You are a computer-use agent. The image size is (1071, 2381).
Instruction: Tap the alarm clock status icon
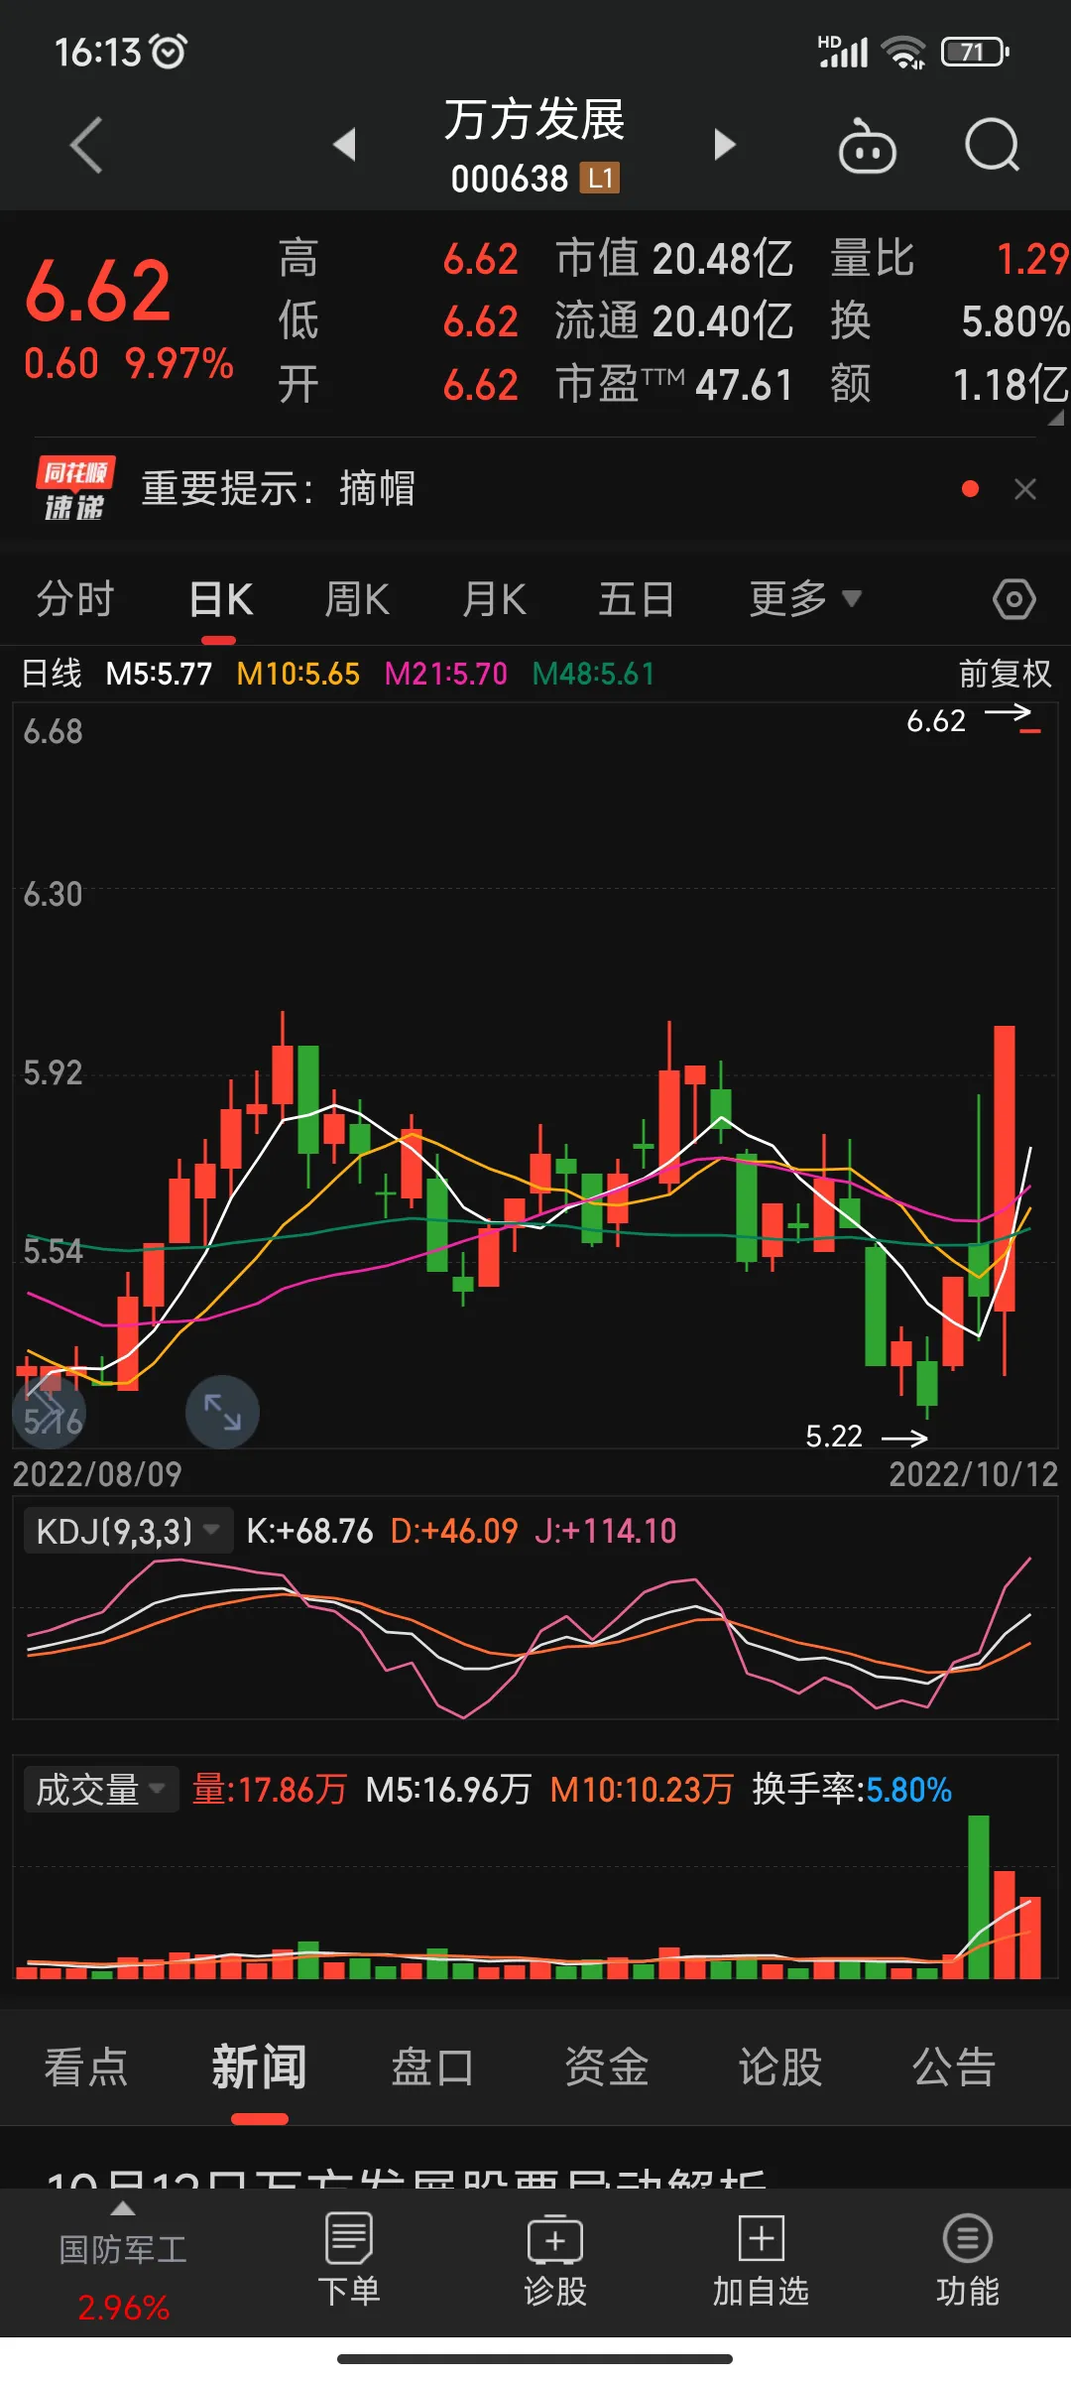point(169,52)
